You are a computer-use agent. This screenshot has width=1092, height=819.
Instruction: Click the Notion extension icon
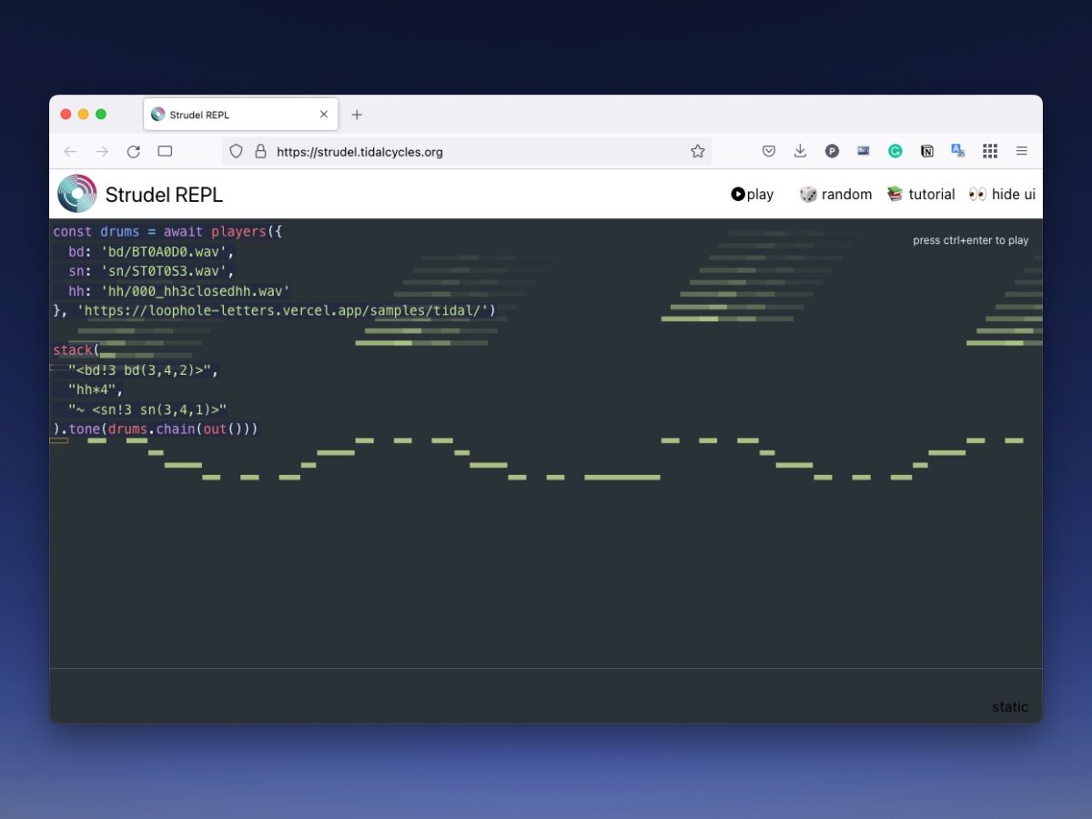[x=926, y=152]
